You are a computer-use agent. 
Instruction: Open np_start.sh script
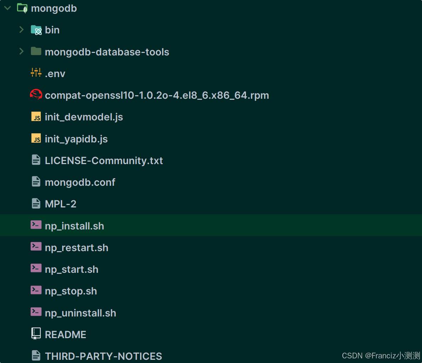pyautogui.click(x=71, y=270)
